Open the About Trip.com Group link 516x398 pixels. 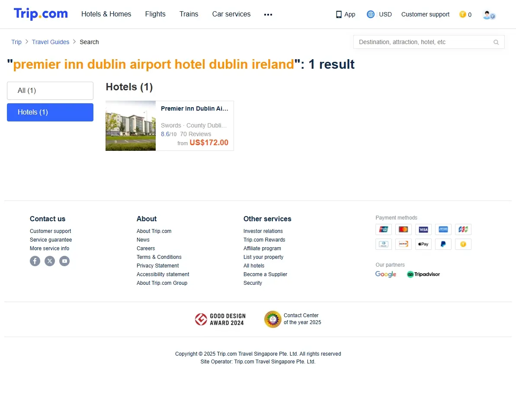click(162, 283)
